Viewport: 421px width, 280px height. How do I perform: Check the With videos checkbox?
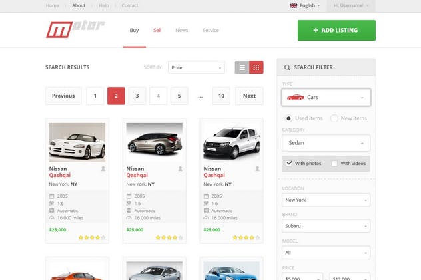pyautogui.click(x=334, y=164)
